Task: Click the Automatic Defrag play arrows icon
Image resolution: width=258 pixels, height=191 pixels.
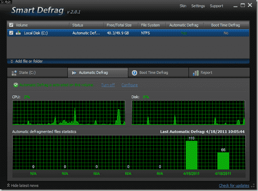Action: [74, 73]
